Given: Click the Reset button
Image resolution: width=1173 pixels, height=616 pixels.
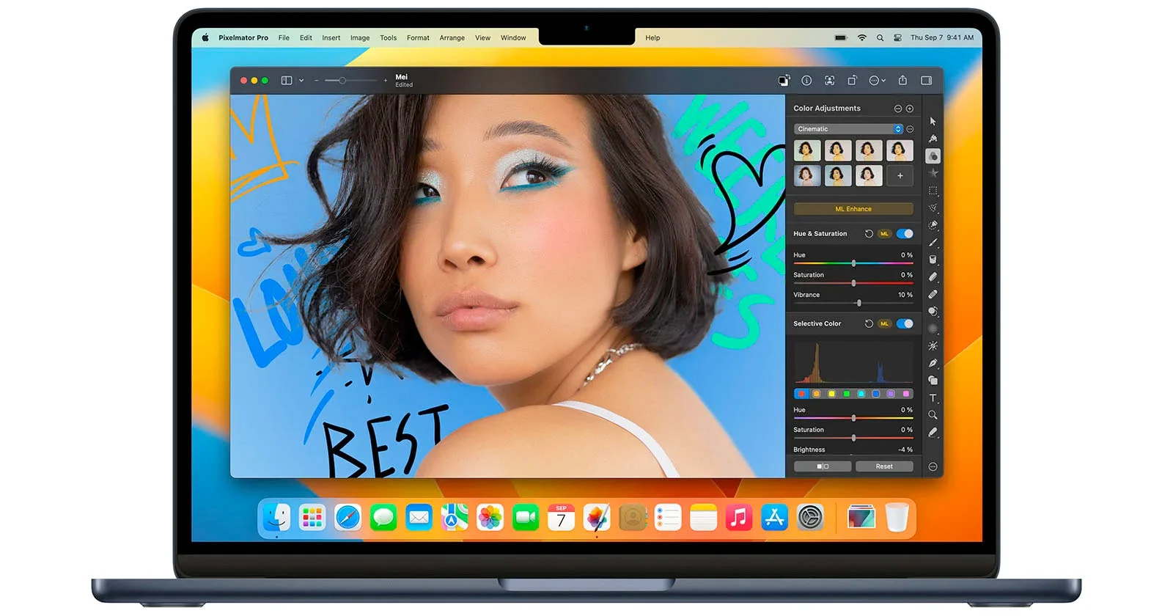Looking at the screenshot, I should point(884,466).
